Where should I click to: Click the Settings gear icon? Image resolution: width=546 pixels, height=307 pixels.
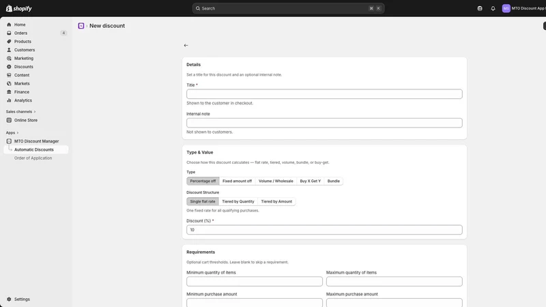coord(9,299)
